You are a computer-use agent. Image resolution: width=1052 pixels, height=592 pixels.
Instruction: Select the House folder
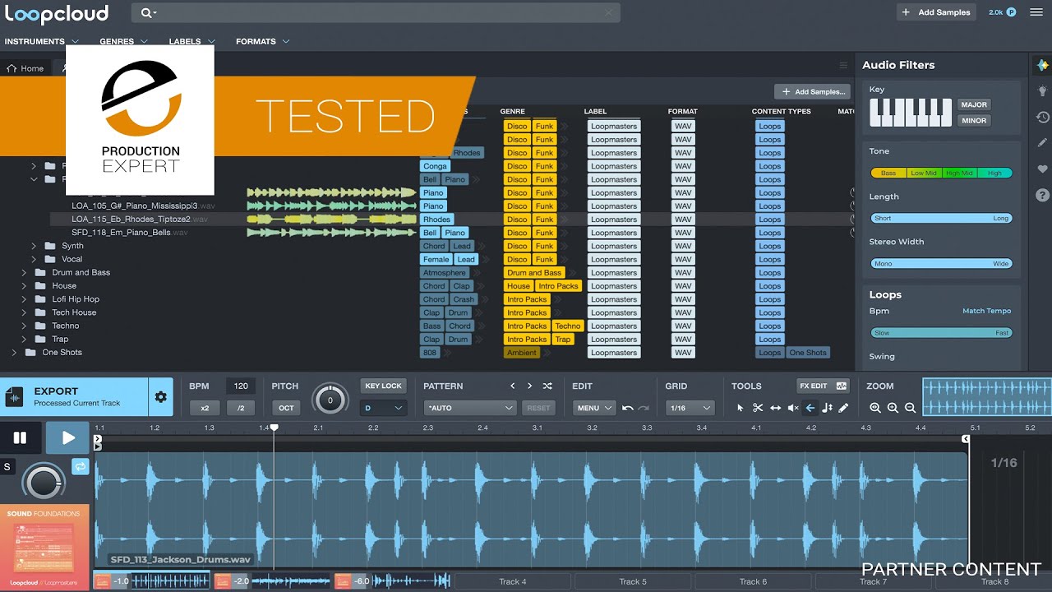click(64, 286)
